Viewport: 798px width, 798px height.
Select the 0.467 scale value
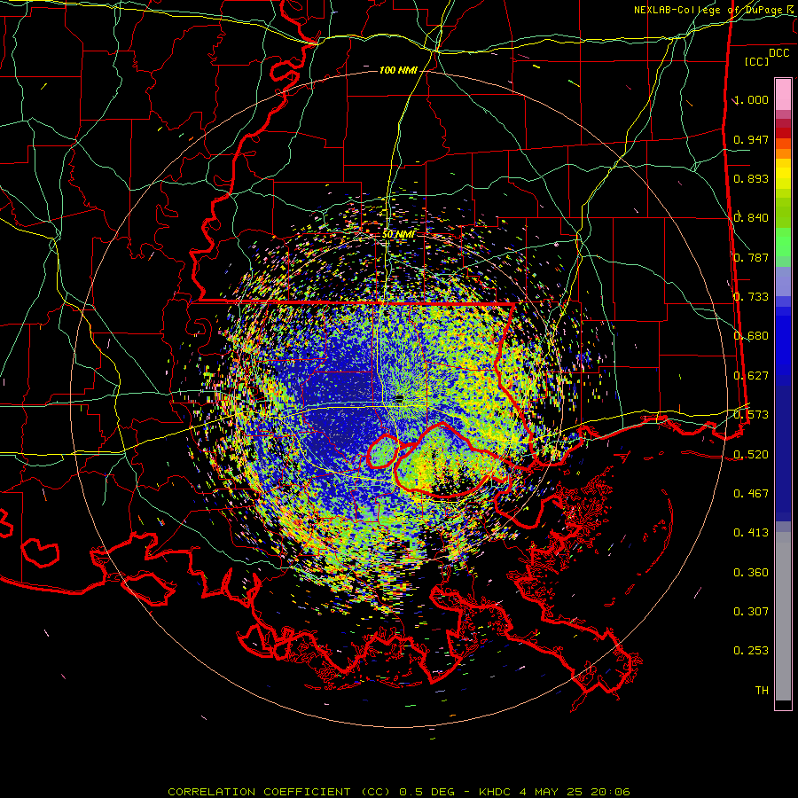751,494
